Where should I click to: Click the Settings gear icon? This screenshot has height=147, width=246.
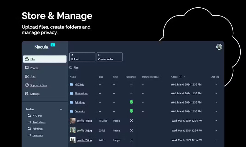[x=27, y=93]
